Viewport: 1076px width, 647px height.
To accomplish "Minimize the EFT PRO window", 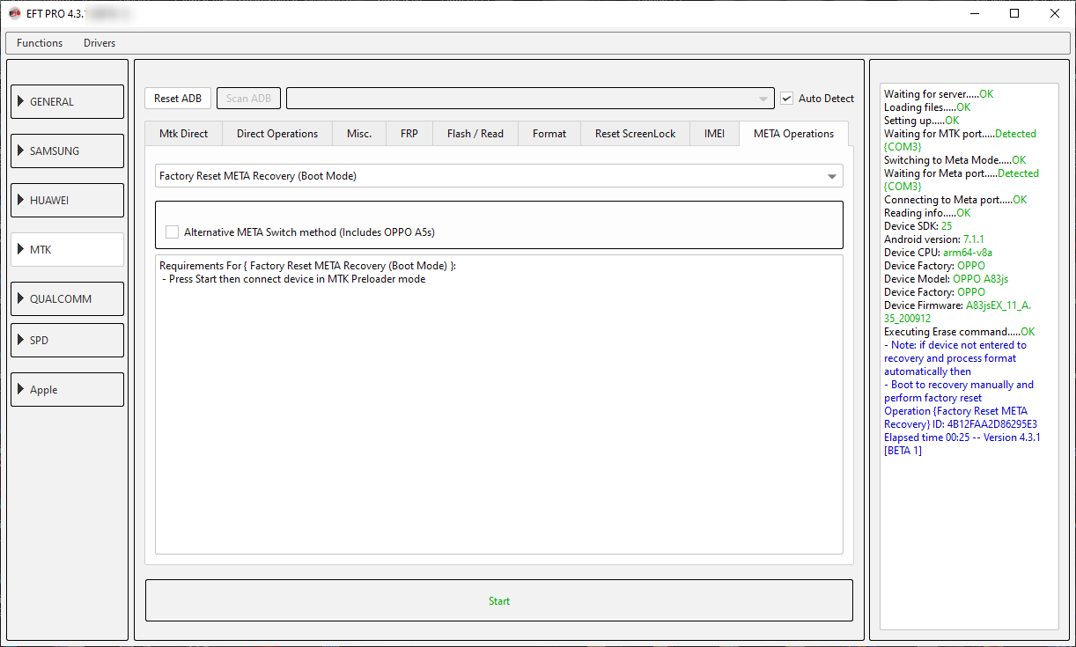I will point(975,13).
